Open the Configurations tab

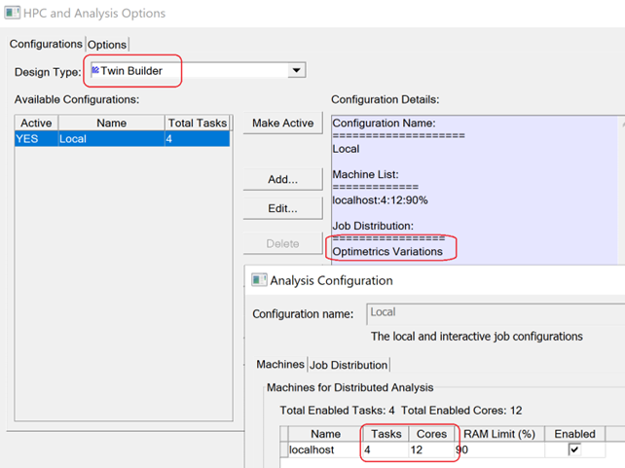pos(46,44)
